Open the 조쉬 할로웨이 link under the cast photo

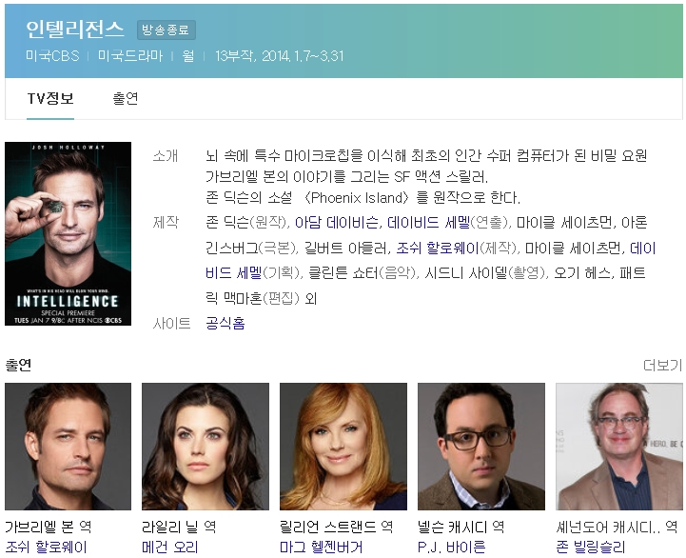pos(46,548)
